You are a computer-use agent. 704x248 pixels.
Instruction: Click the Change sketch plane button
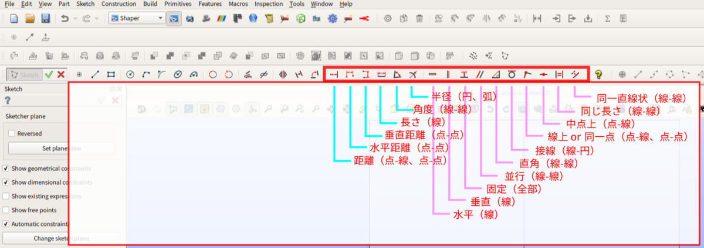pyautogui.click(x=62, y=238)
